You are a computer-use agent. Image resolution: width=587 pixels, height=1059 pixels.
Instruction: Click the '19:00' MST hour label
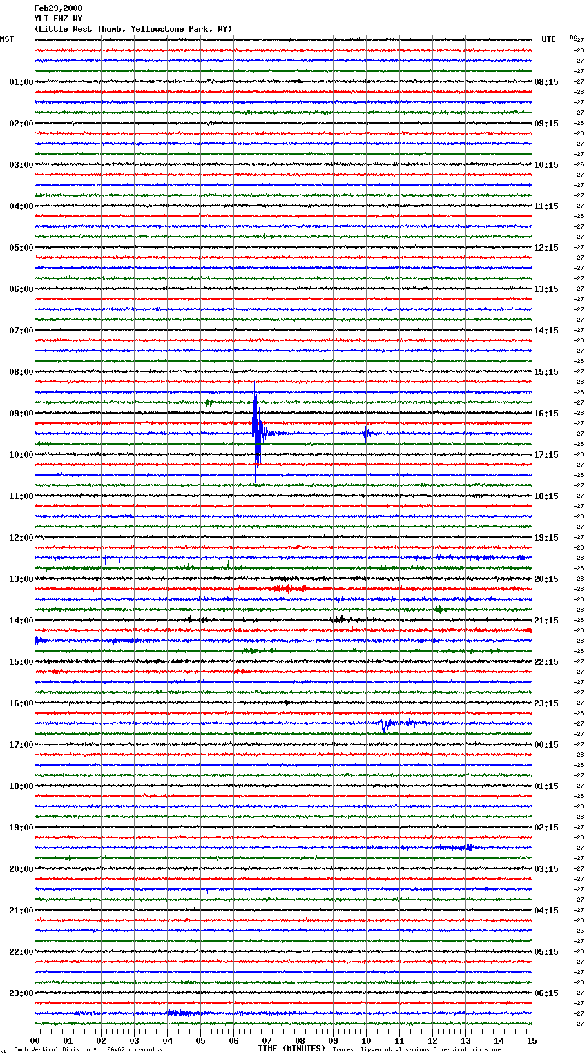21,828
